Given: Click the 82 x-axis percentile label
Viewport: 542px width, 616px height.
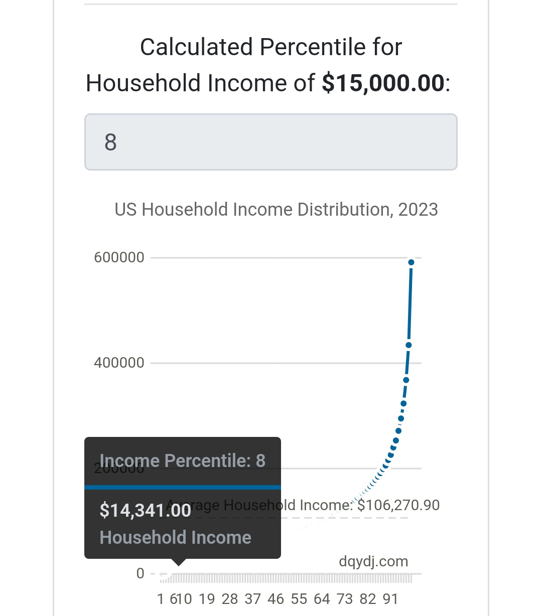Looking at the screenshot, I should tap(367, 599).
